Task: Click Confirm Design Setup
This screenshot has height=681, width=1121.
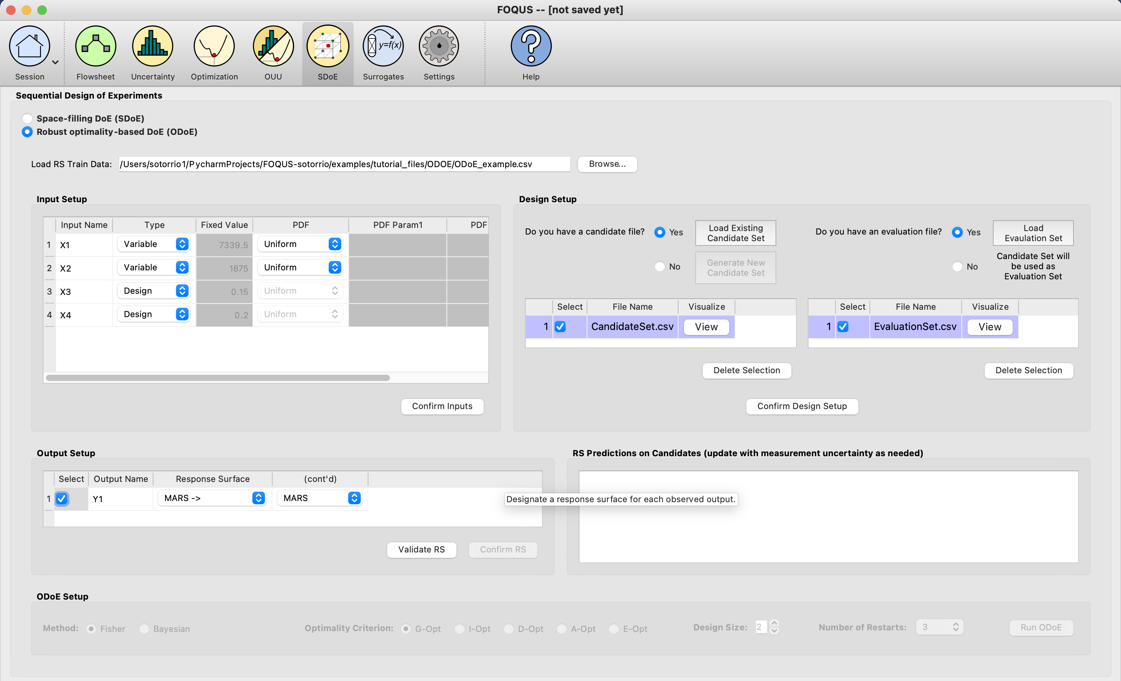Action: click(802, 406)
